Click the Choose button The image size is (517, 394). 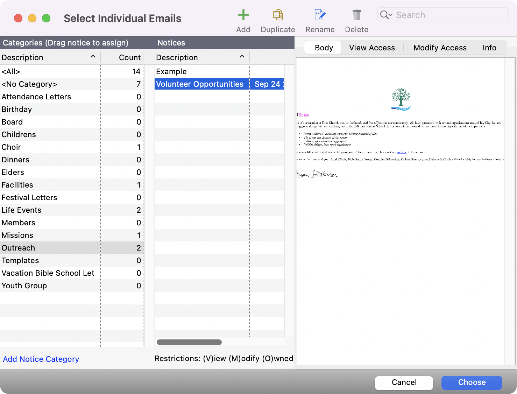tap(472, 382)
